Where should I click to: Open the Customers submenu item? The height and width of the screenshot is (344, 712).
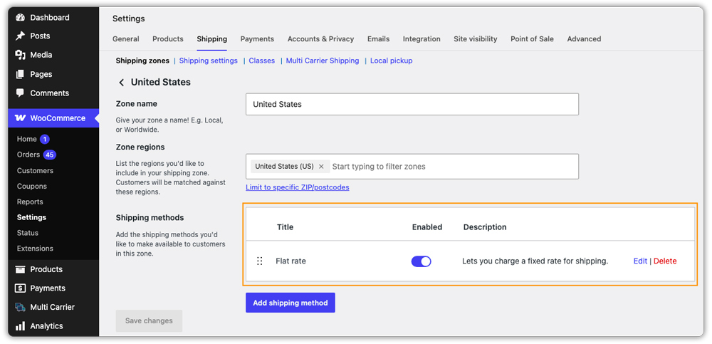click(35, 171)
